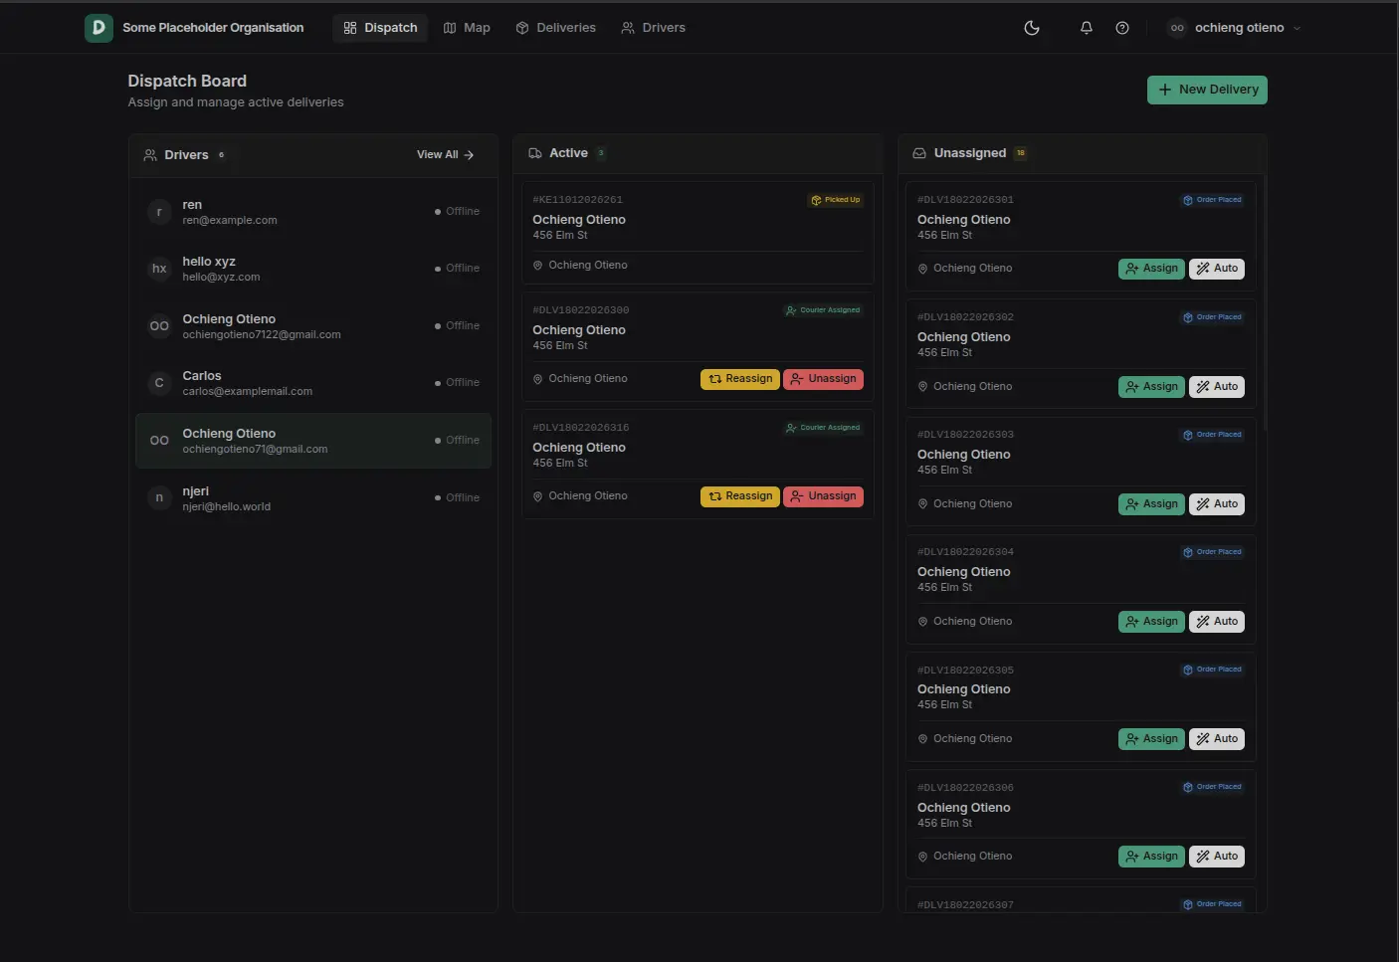Viewport: 1399px width, 962px height.
Task: Assign delivery #DLV18022026302
Action: (x=1151, y=387)
